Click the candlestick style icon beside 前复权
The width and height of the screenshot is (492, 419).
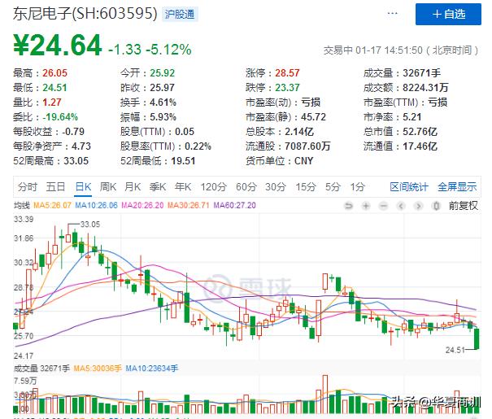coord(436,206)
